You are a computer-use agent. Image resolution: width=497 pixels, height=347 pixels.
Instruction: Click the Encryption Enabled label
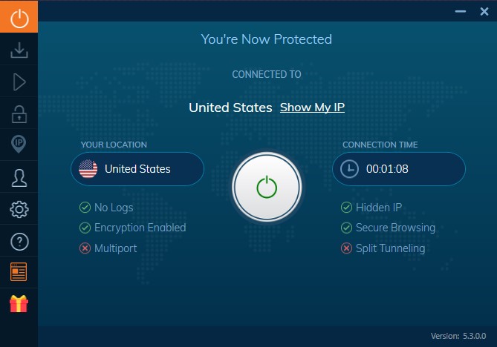(x=140, y=228)
